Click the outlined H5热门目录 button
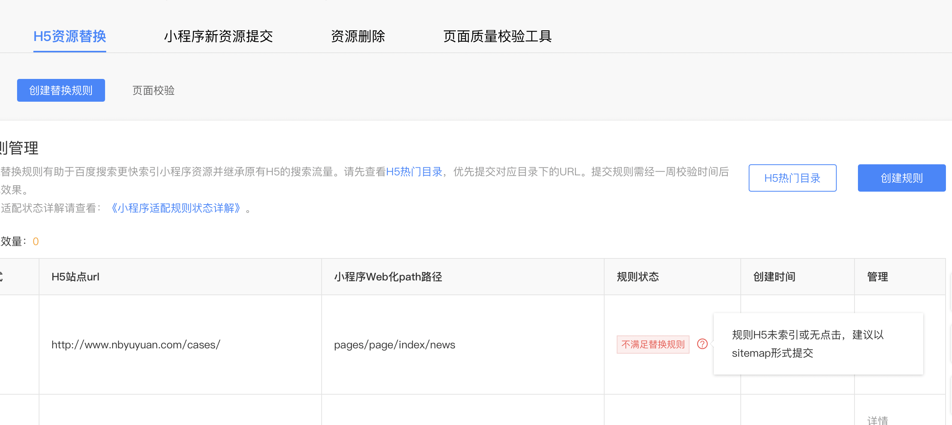This screenshot has width=952, height=425. click(x=793, y=178)
